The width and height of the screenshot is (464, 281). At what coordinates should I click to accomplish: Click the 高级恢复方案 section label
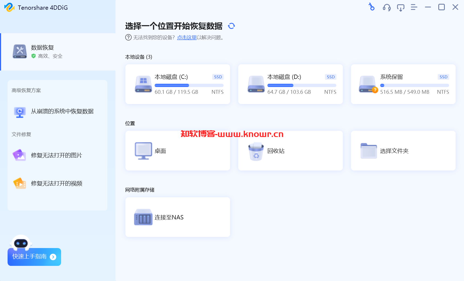coord(26,91)
